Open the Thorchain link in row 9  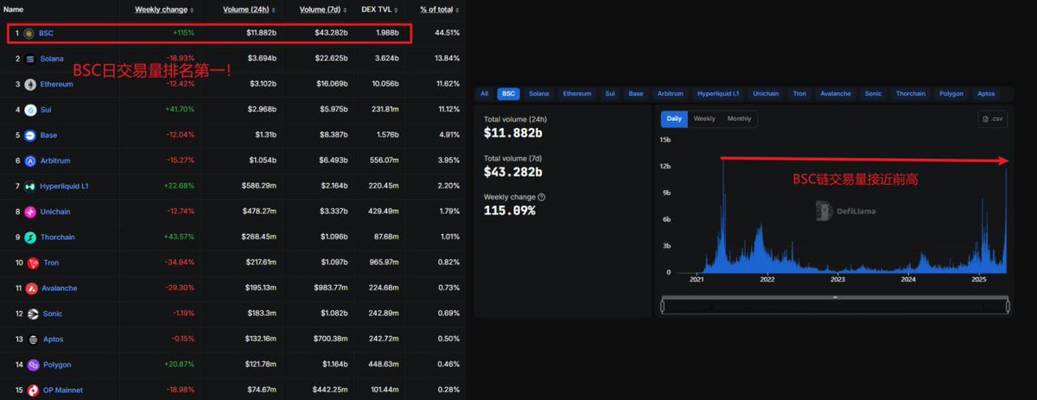(x=58, y=237)
